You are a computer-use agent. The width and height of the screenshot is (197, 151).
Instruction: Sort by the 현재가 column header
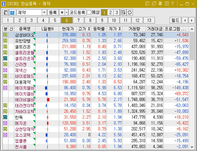(68, 29)
